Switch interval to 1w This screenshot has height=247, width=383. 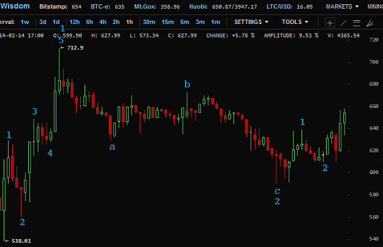pyautogui.click(x=25, y=22)
